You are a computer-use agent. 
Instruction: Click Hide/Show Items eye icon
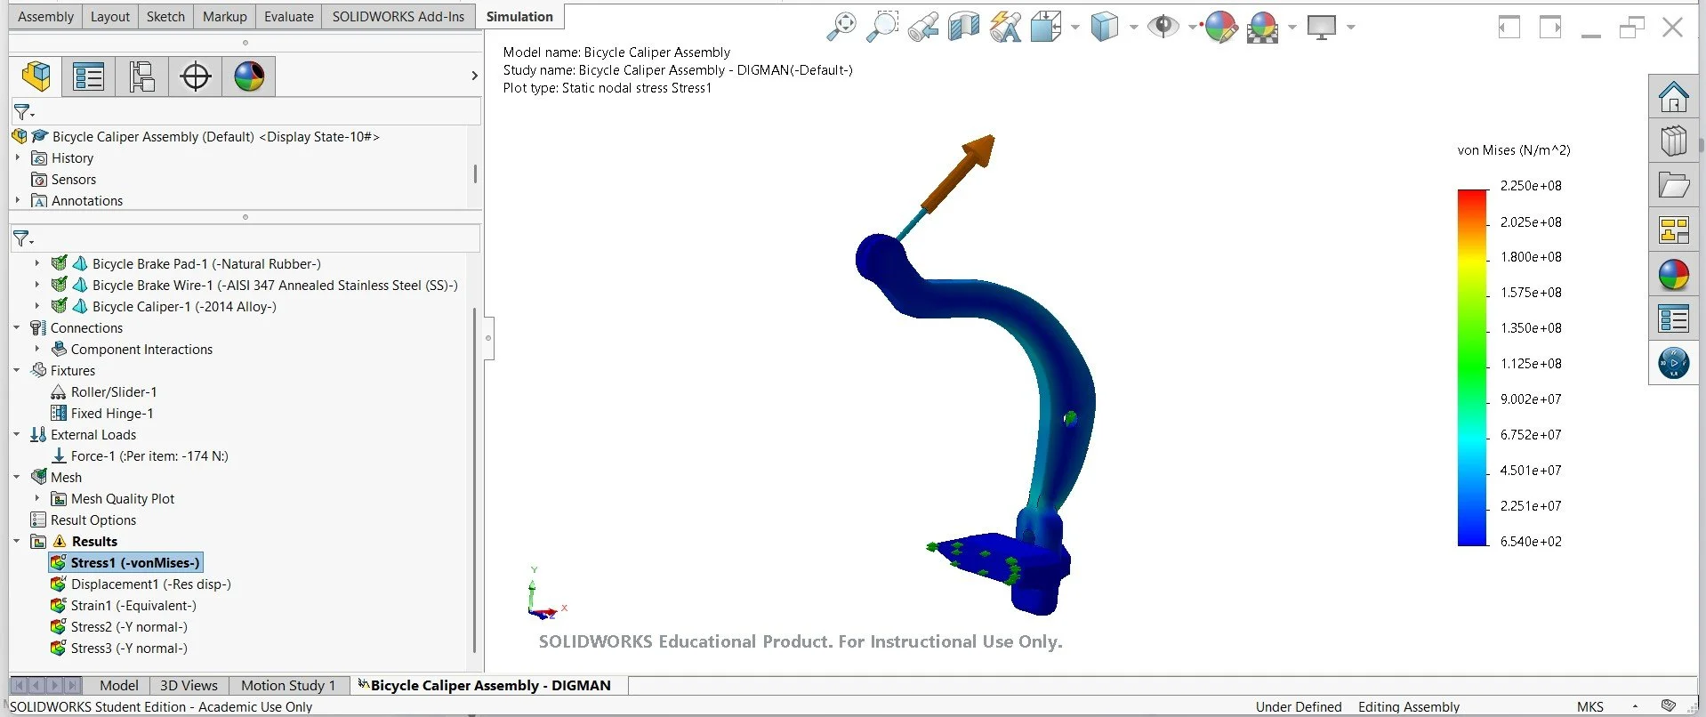click(1163, 27)
